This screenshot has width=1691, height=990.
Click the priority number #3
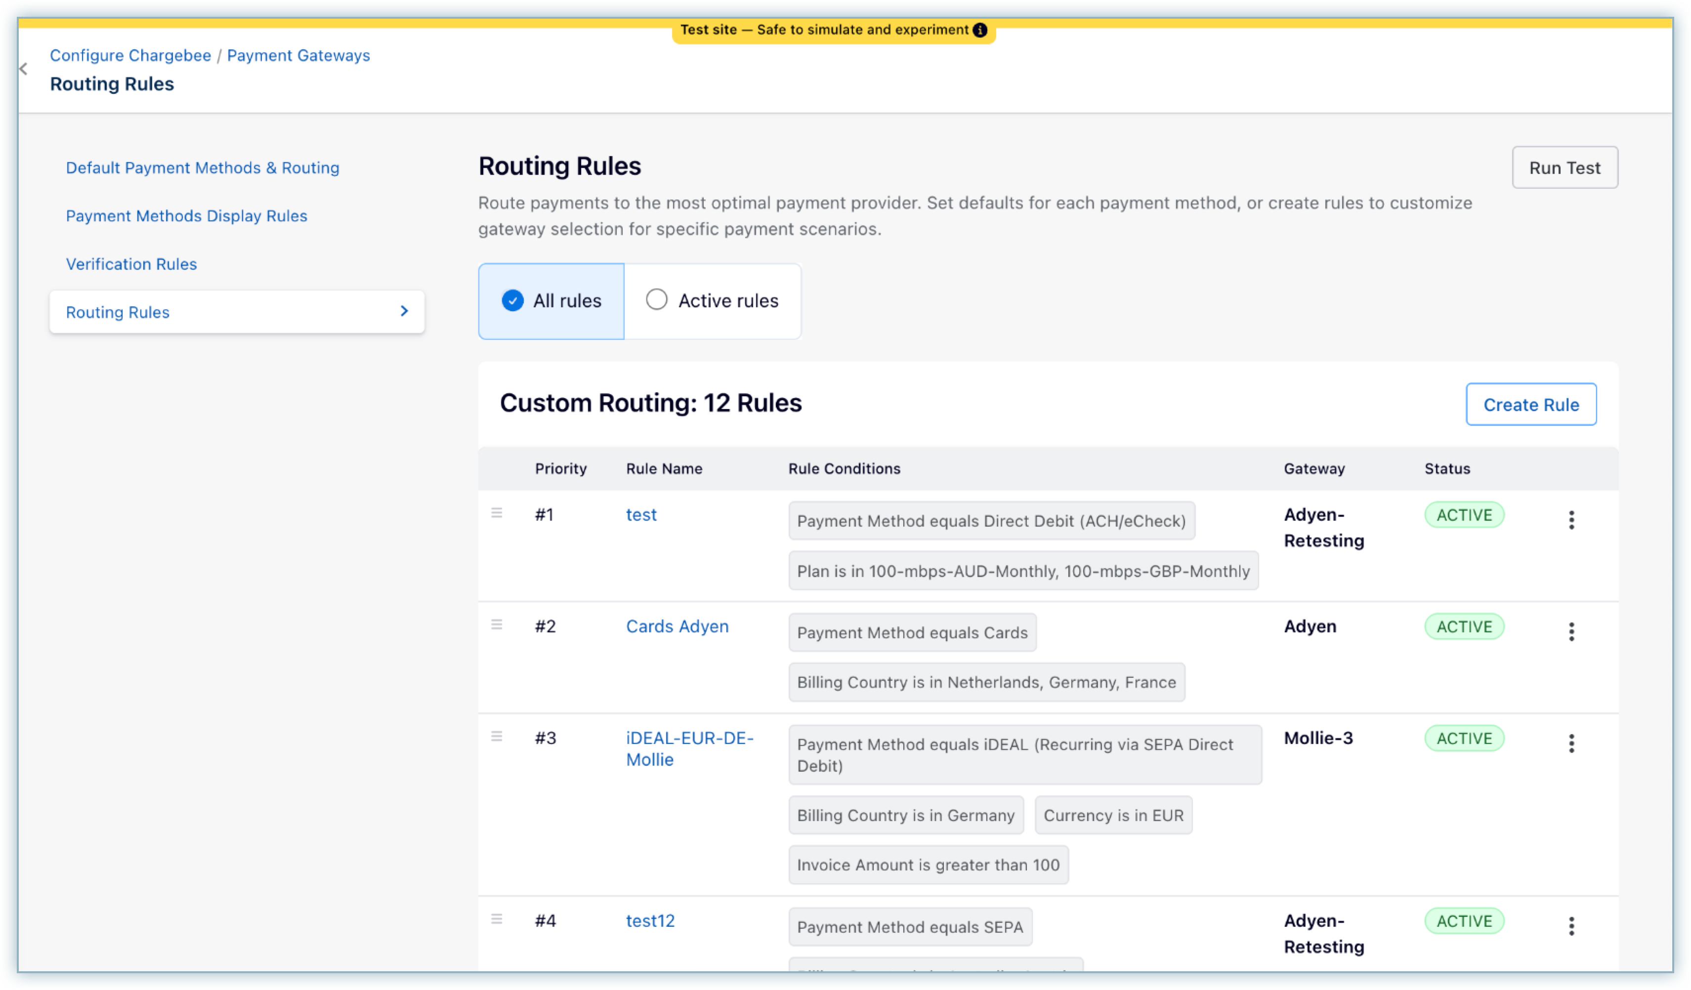546,739
